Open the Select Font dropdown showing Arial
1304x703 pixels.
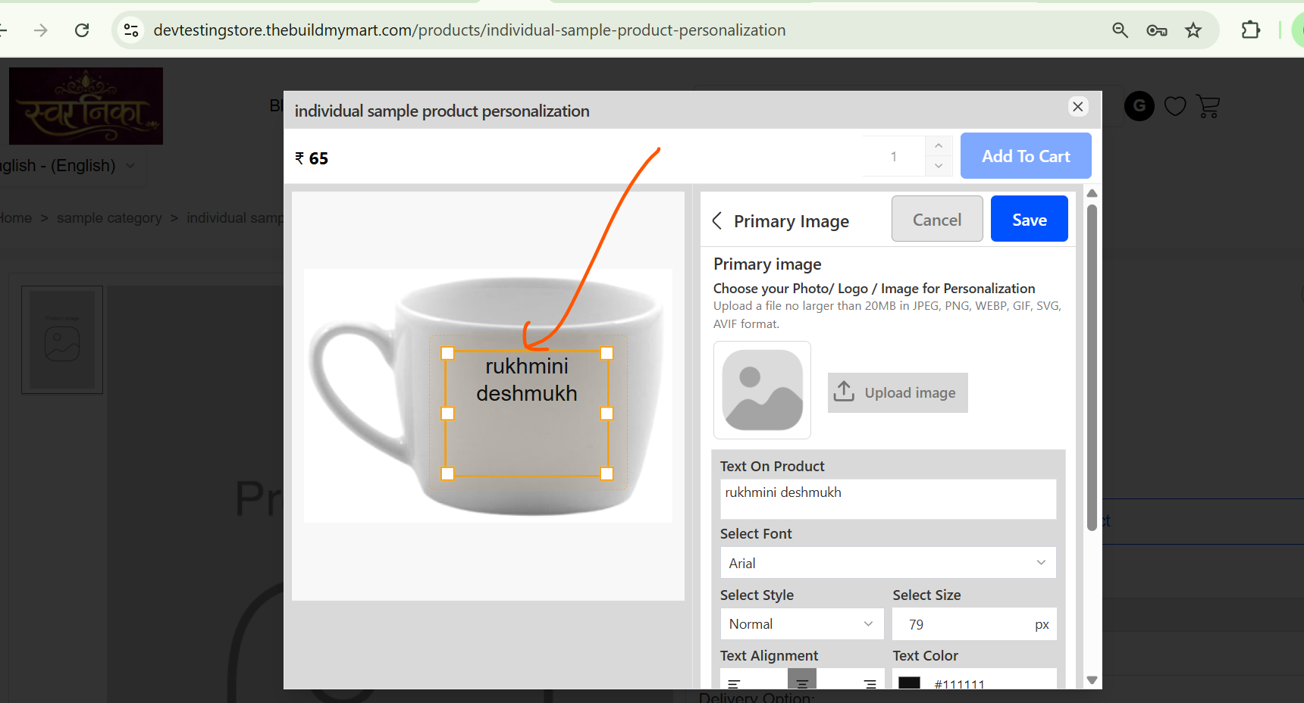(x=888, y=563)
